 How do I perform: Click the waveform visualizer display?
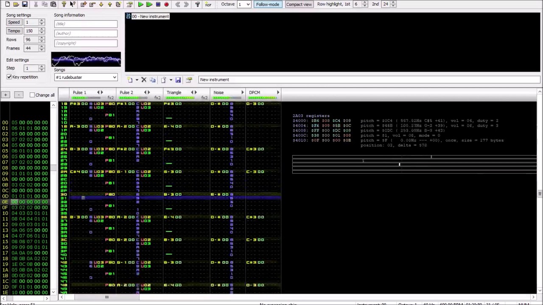[x=86, y=59]
